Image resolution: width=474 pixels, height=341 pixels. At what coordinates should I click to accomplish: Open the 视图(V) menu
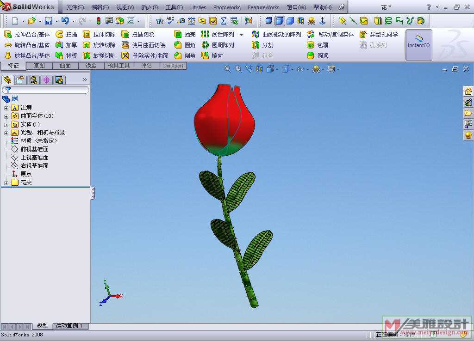click(125, 7)
